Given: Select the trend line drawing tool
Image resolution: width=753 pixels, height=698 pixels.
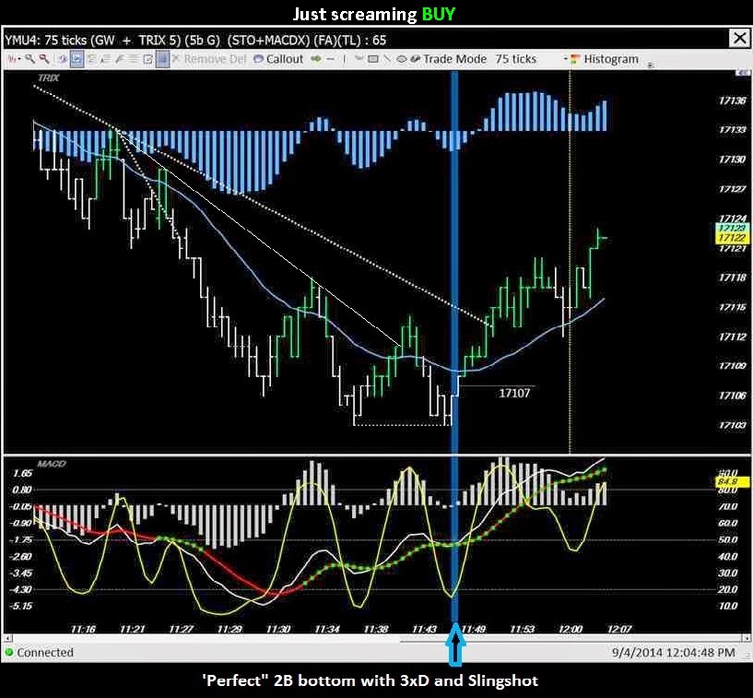Looking at the screenshot, I should click(x=388, y=58).
